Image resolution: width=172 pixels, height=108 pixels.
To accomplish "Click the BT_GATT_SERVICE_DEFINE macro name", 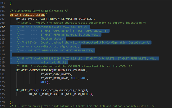I will pos(28,15).
